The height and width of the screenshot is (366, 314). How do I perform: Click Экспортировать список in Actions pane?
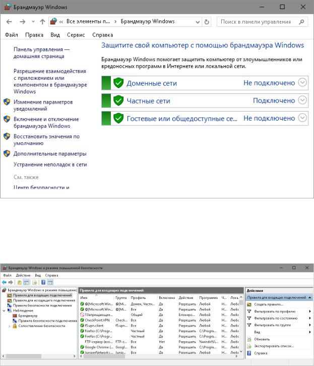pos(274,346)
